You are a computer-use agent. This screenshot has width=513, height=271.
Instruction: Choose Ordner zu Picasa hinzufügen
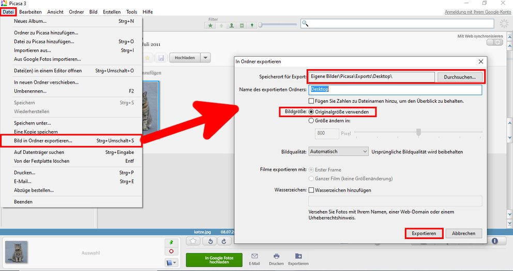pos(71,33)
